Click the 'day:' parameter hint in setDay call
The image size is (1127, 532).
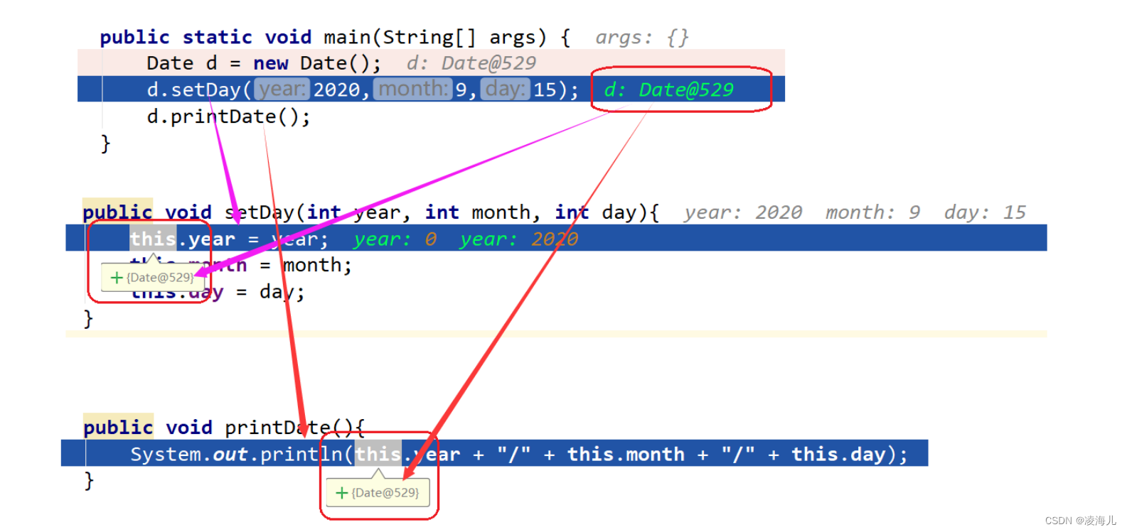tap(505, 89)
